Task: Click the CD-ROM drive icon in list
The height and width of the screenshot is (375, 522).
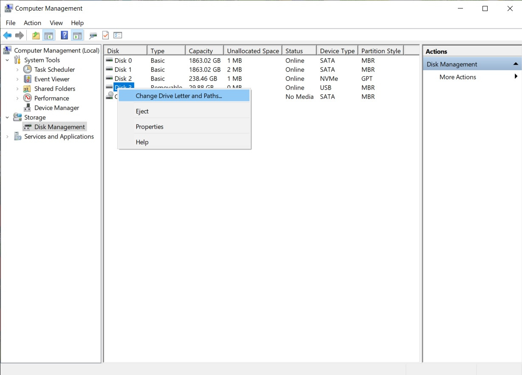Action: 110,96
